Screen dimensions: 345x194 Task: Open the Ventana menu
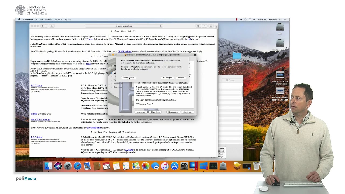(x=58, y=19)
